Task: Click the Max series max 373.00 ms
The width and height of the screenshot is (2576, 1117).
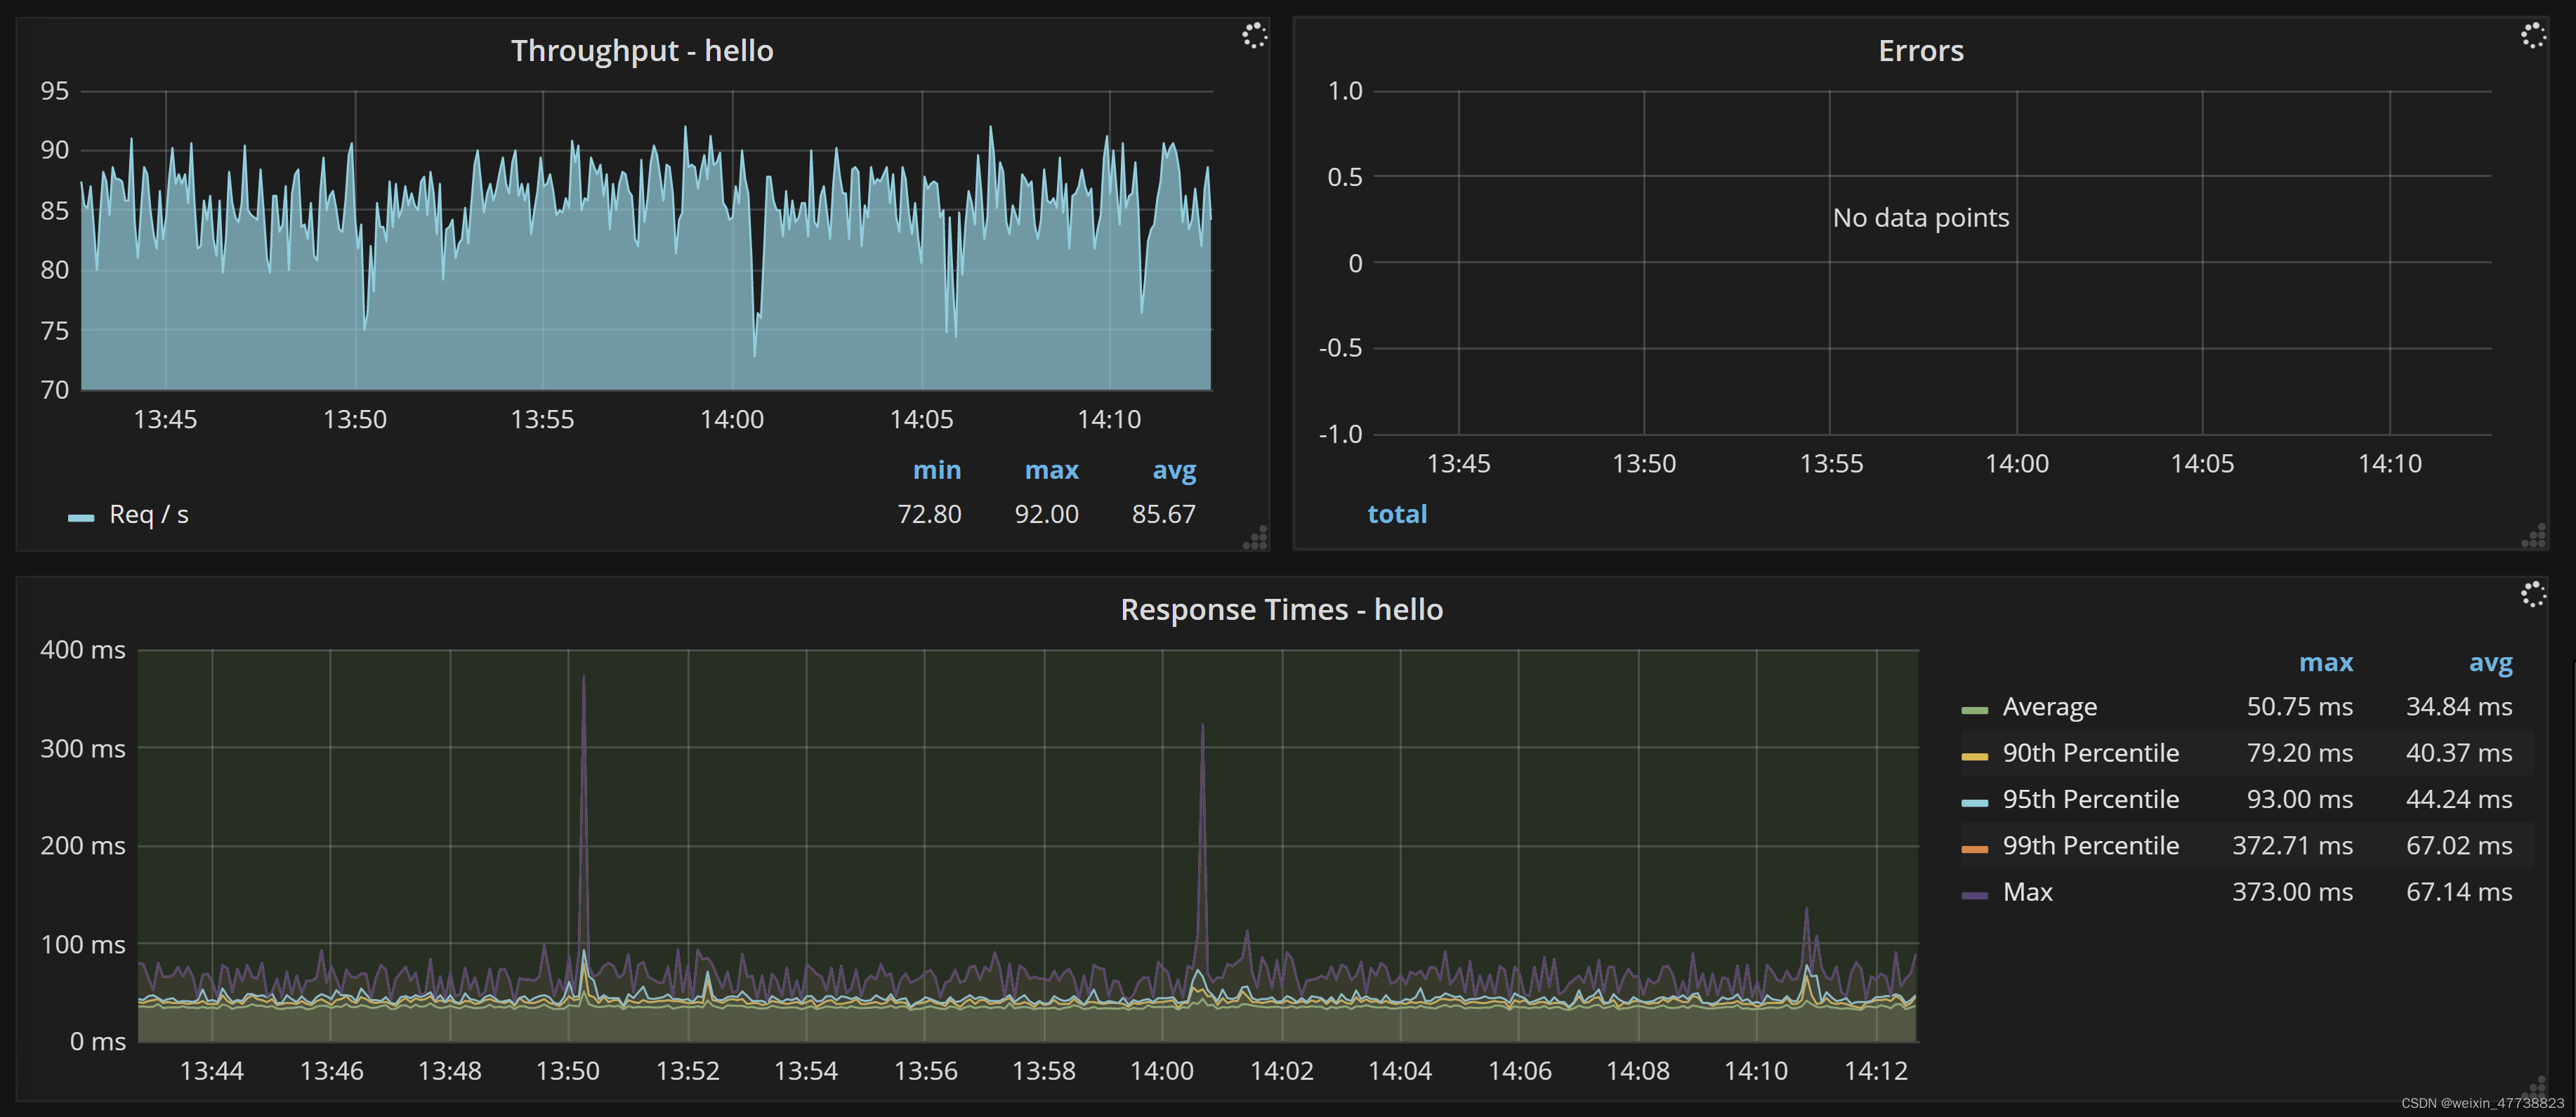Action: (x=2292, y=892)
